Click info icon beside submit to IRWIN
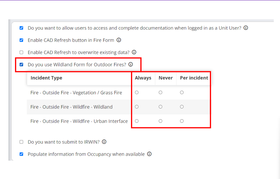Screen dimensions: 280x179 point(104,142)
